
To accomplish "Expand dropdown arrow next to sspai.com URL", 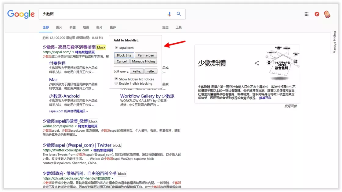I will pos(73,52).
